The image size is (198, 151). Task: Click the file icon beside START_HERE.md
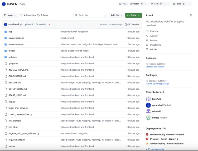(x=6, y=95)
